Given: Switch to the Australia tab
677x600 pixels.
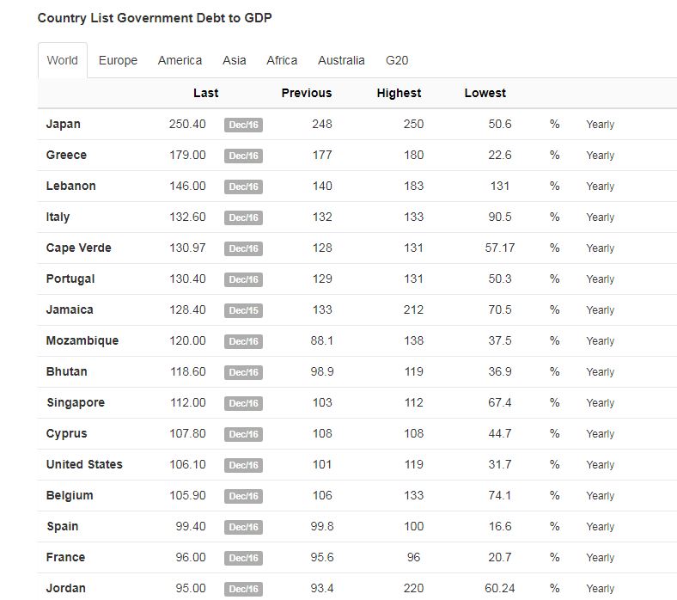Looking at the screenshot, I should tap(341, 60).
